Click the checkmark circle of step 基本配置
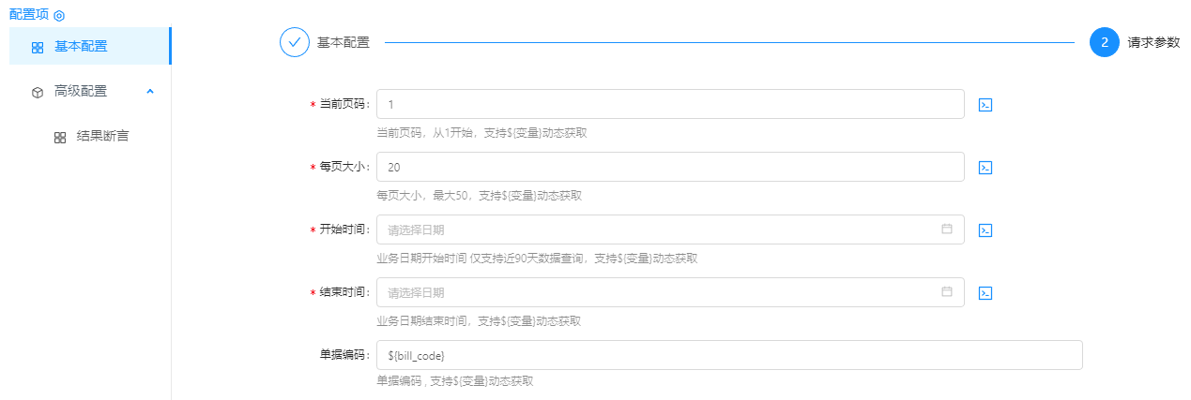 [x=295, y=42]
